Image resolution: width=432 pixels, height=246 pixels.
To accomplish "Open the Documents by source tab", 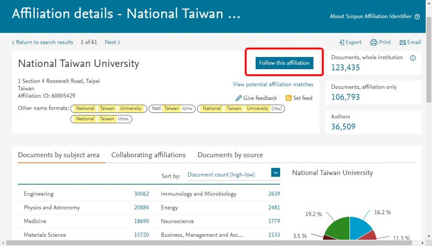I will 230,155.
